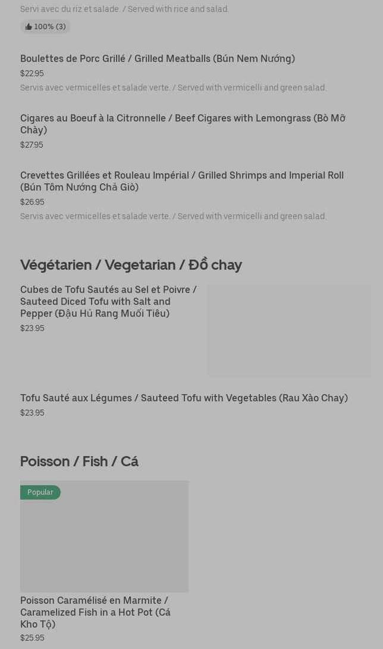
Task: Click the $23.95 diced tofu price
Action: (32, 328)
